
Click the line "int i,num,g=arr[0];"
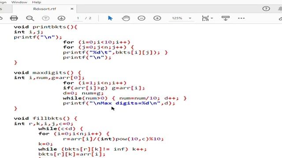click(x=49, y=78)
